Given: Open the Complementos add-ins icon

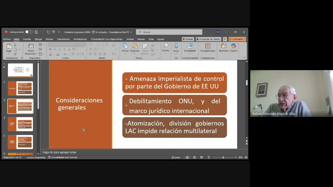Looking at the screenshot, I should pos(208,46).
